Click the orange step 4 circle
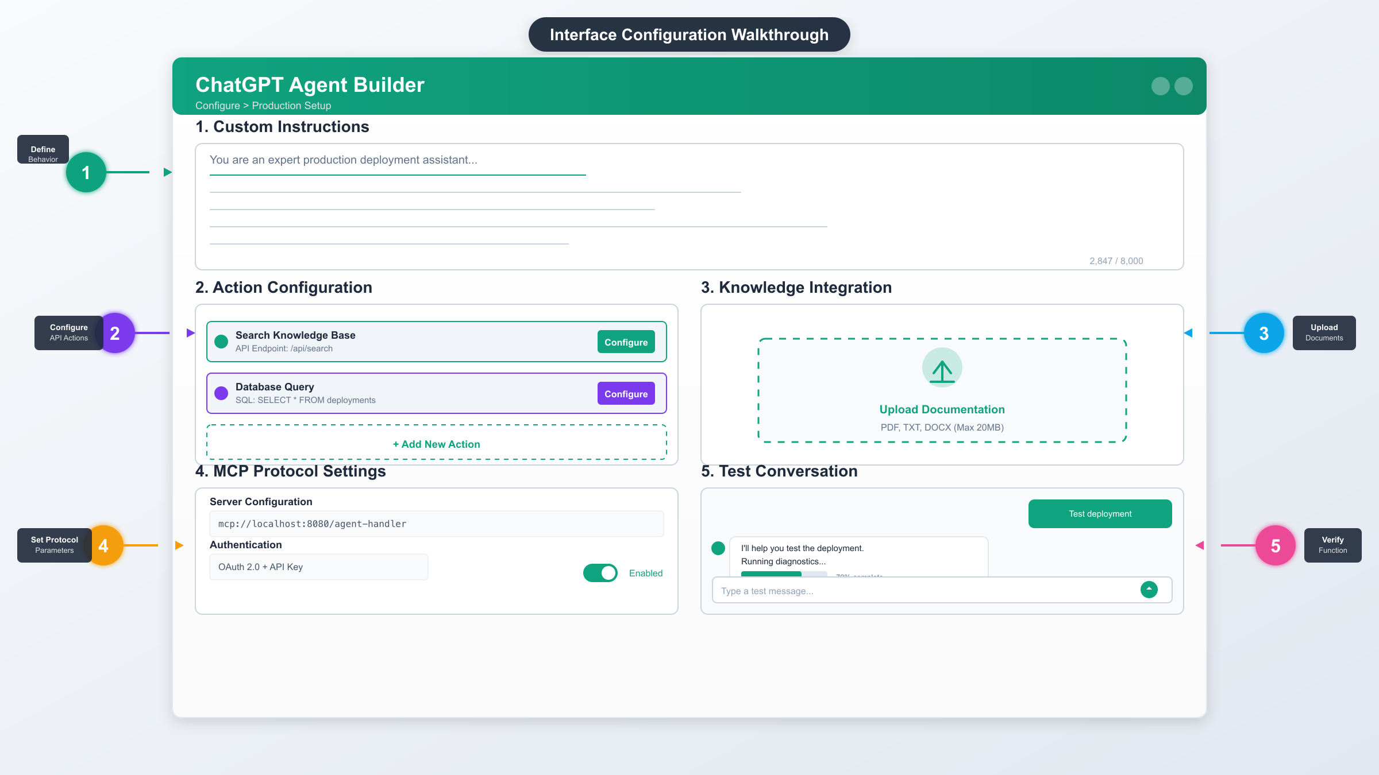The height and width of the screenshot is (775, 1379). pos(105,545)
